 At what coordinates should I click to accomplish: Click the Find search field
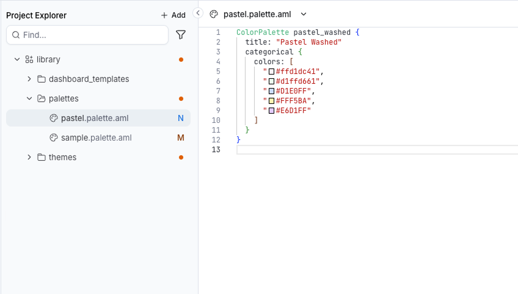pos(87,35)
